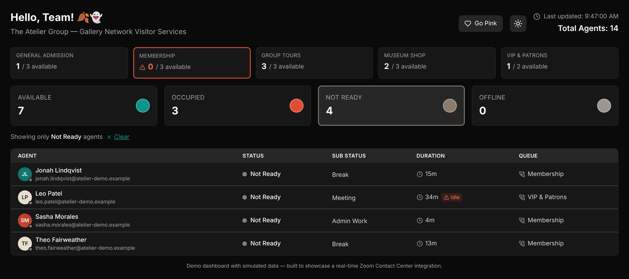Click phone icon in Jonah Lindqvist's queue cell
Image resolution: width=629 pixels, height=279 pixels.
(x=522, y=174)
